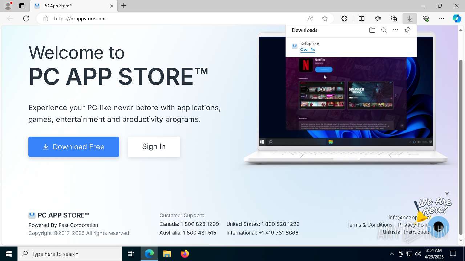
Task: Click Australia number 1 800 431 515
Action: [x=199, y=233]
